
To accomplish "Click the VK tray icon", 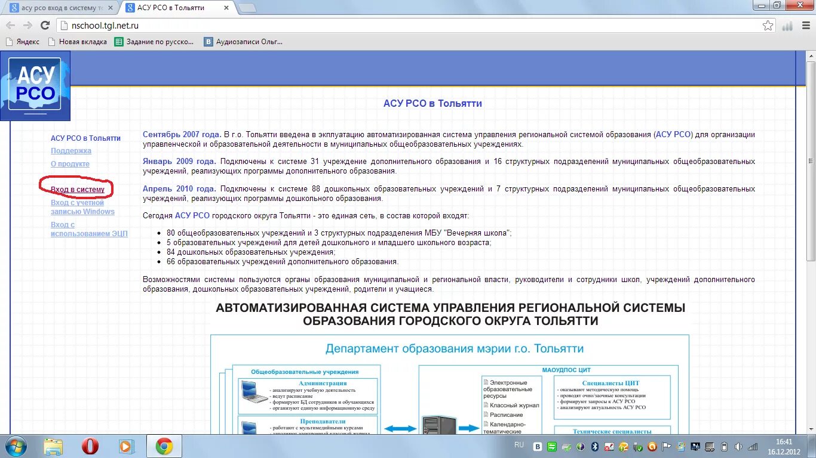I will pyautogui.click(x=537, y=446).
